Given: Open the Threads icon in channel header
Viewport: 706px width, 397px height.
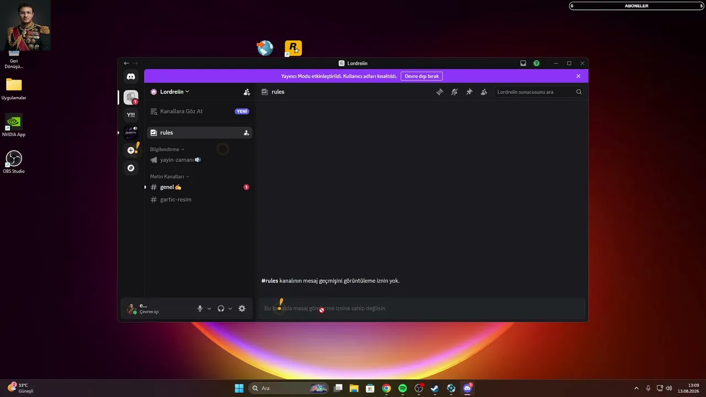Looking at the screenshot, I should [x=440, y=92].
